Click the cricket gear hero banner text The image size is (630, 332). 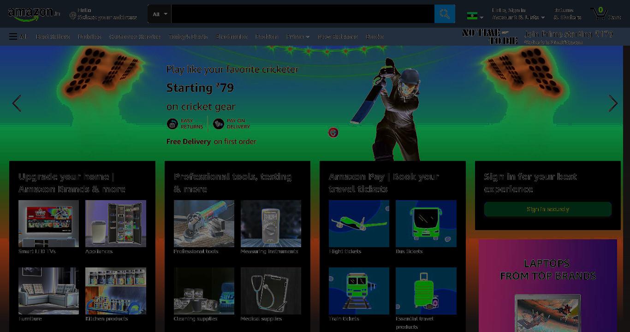coord(232,88)
